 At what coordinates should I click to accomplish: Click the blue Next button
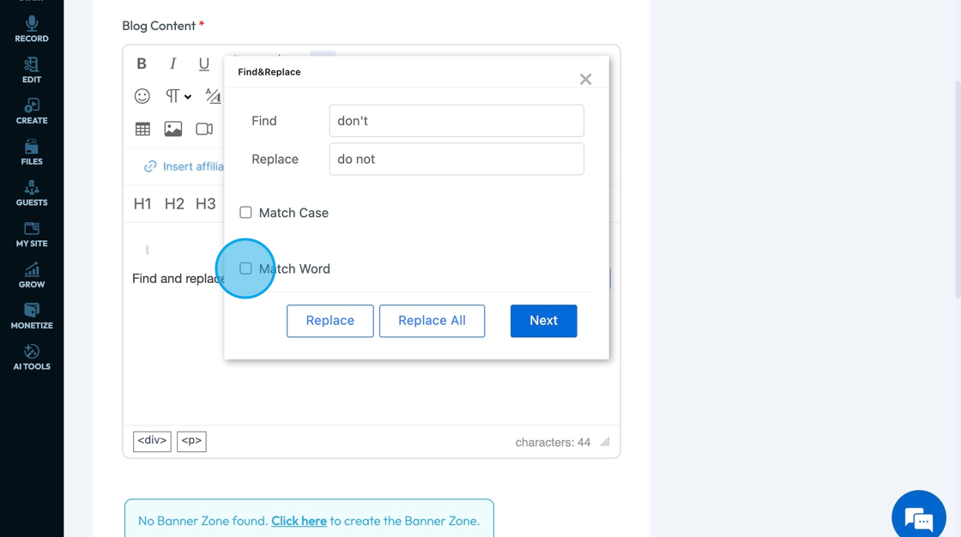pyautogui.click(x=543, y=321)
